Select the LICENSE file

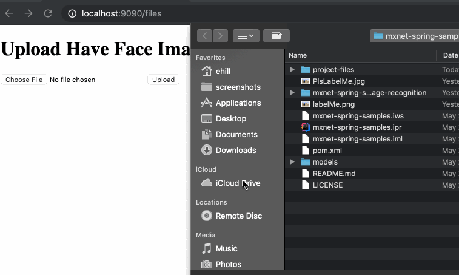(372, 185)
